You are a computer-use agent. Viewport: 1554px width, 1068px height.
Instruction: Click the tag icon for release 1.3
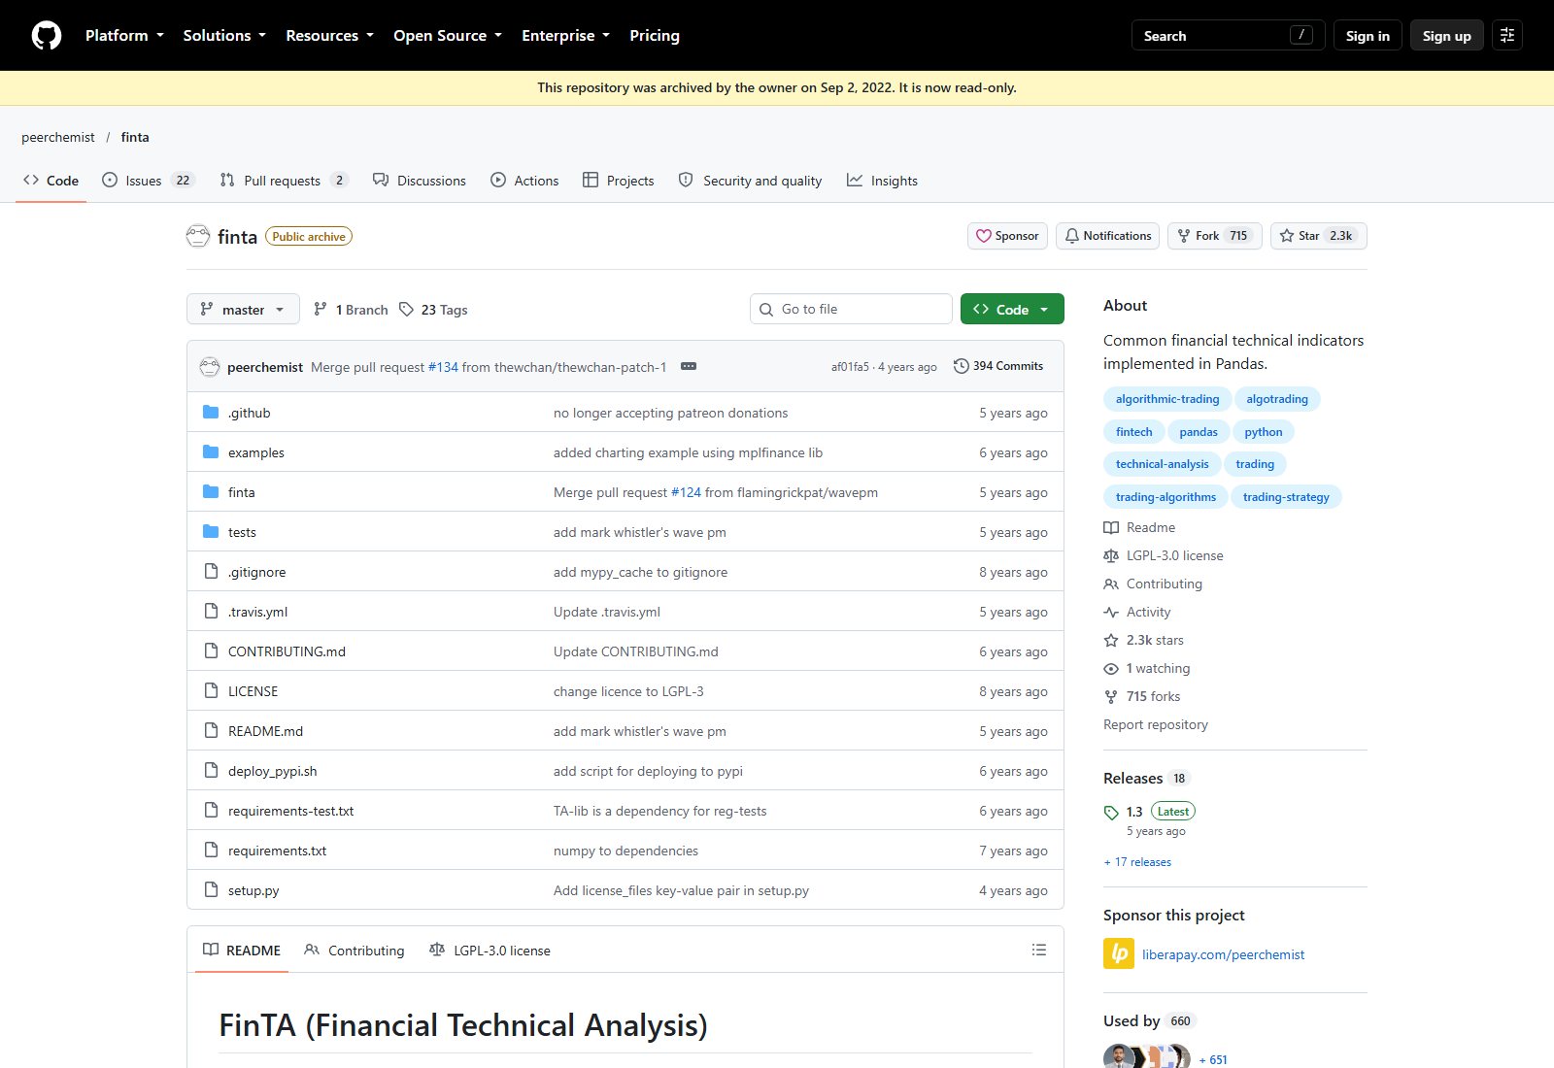(x=1111, y=813)
